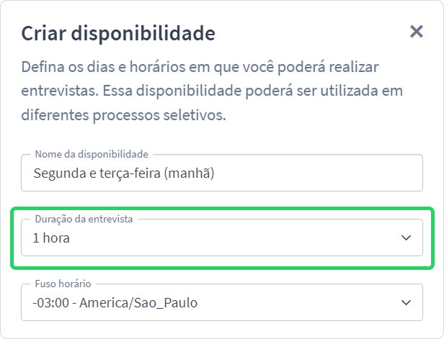This screenshot has height=339, width=444.
Task: Click the Duração da entrevista label
Action: pos(84,219)
